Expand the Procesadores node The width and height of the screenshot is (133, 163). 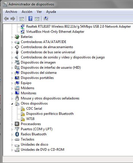click(12, 124)
